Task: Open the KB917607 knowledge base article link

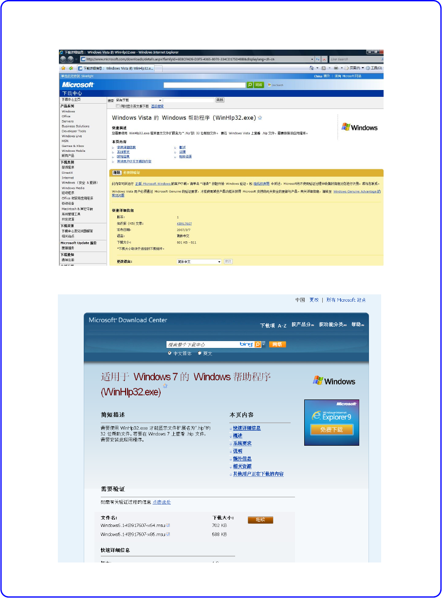Action: (184, 223)
